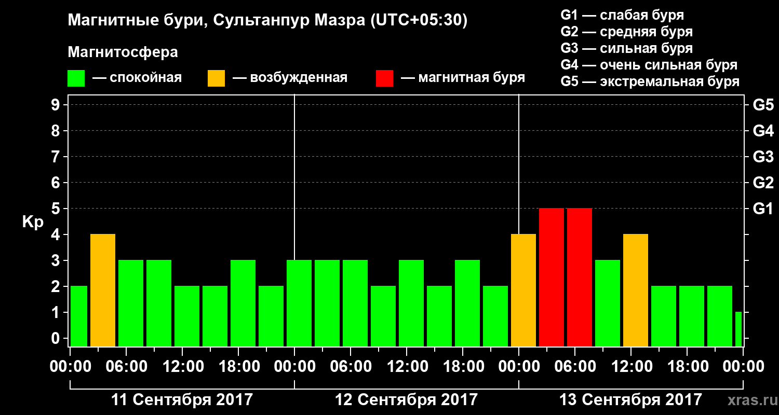Click the orange bar at 00:00 on 13 September
779x415 pixels.
click(x=523, y=290)
